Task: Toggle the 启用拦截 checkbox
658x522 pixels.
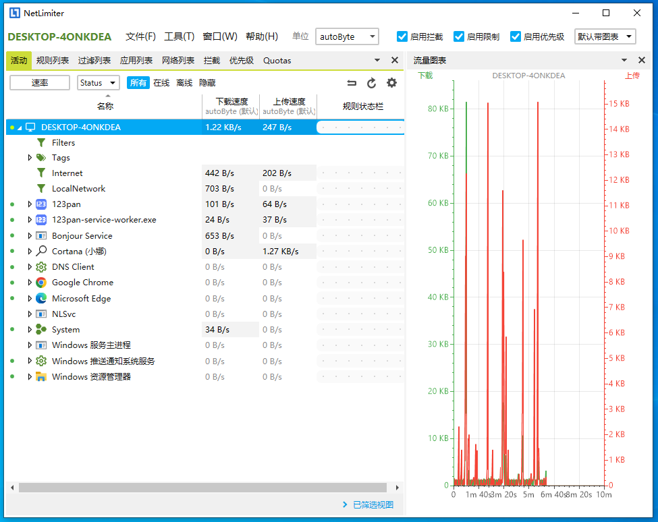Action: (x=402, y=36)
